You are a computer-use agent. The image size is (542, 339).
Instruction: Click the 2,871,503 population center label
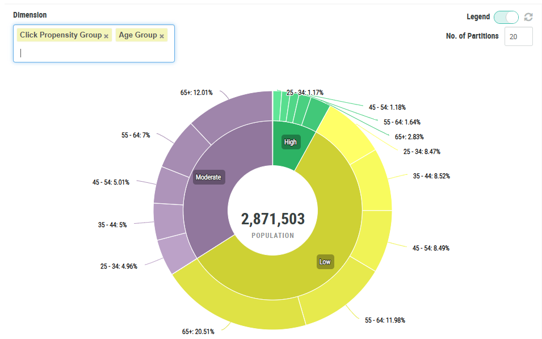pyautogui.click(x=273, y=219)
